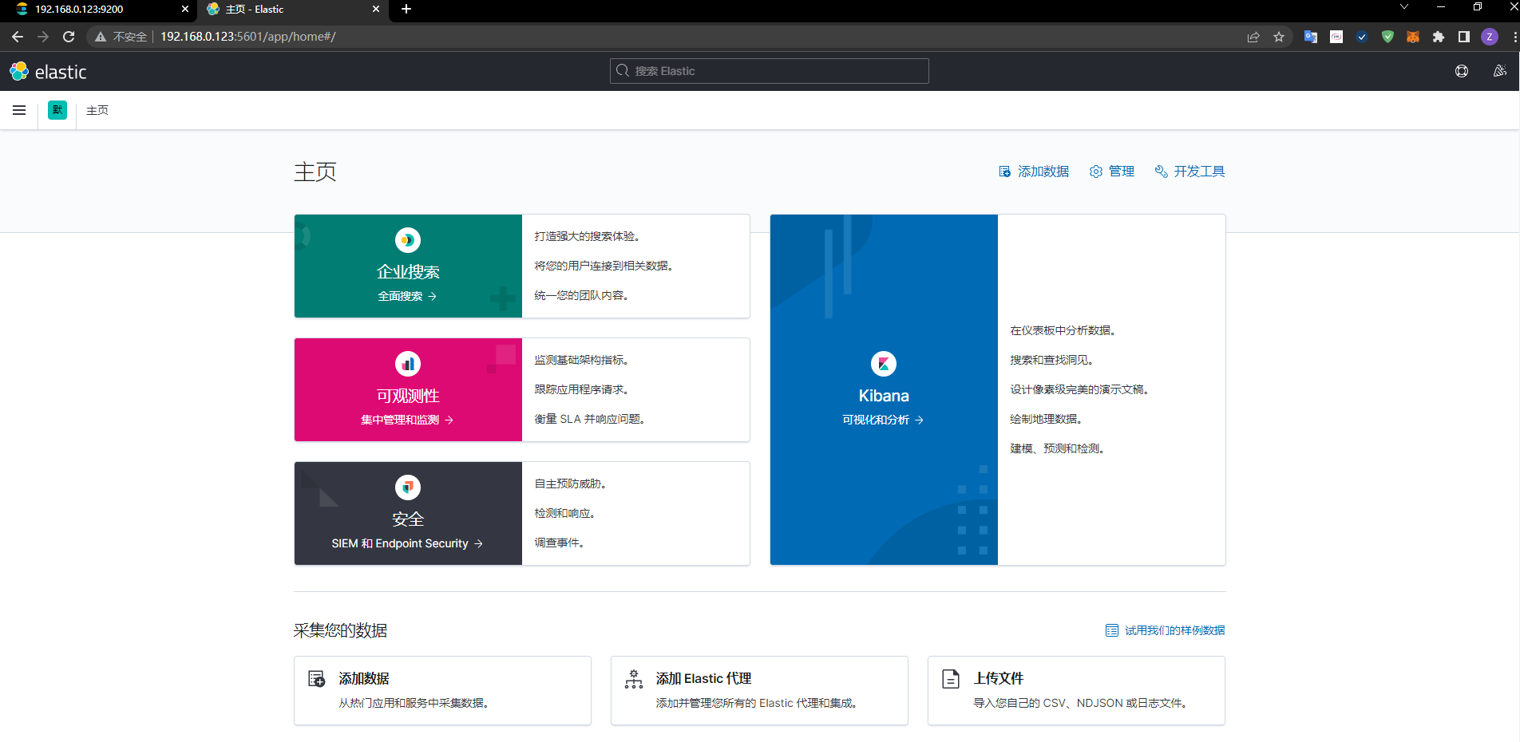Click the browser address bar URL
This screenshot has width=1520, height=742.
248,37
